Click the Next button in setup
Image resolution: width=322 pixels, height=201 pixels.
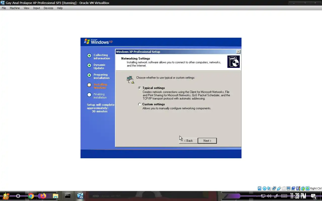pyautogui.click(x=207, y=141)
